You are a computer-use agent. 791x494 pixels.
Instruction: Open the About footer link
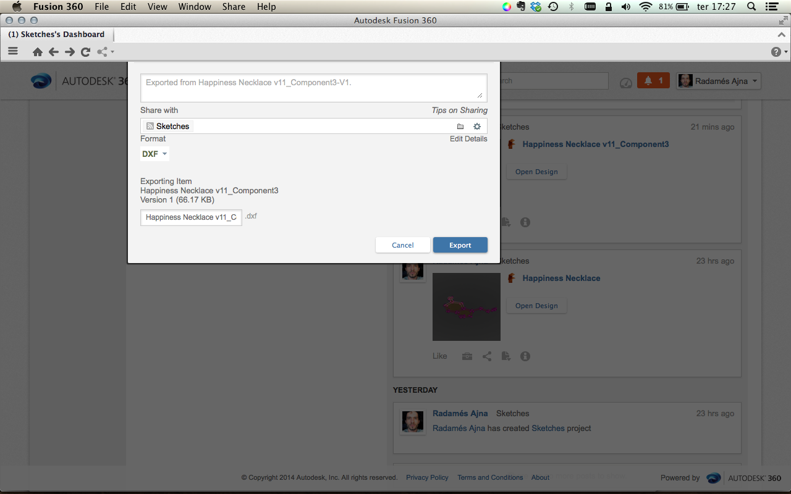click(x=541, y=477)
